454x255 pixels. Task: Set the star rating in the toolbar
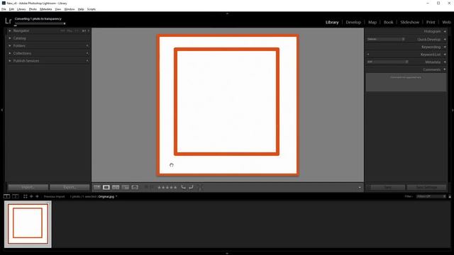pos(167,188)
